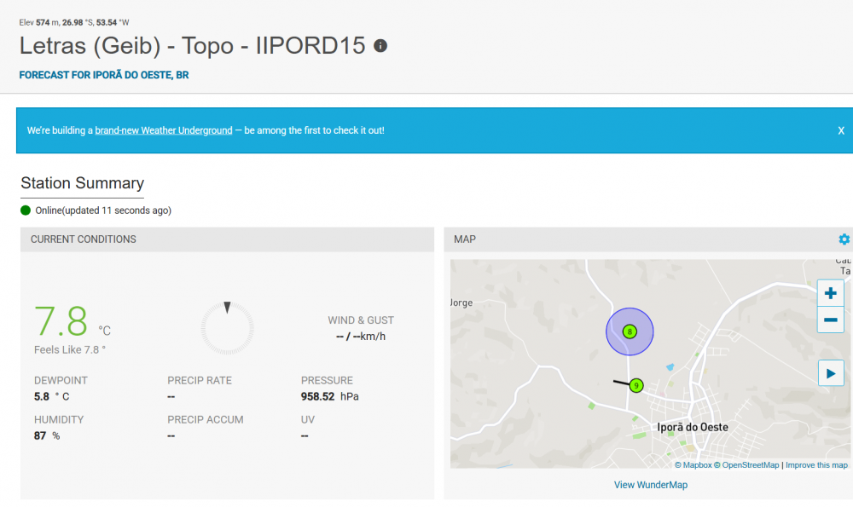853x507 pixels.
Task: Click the Iporã do Oeste map label
Action: [693, 427]
